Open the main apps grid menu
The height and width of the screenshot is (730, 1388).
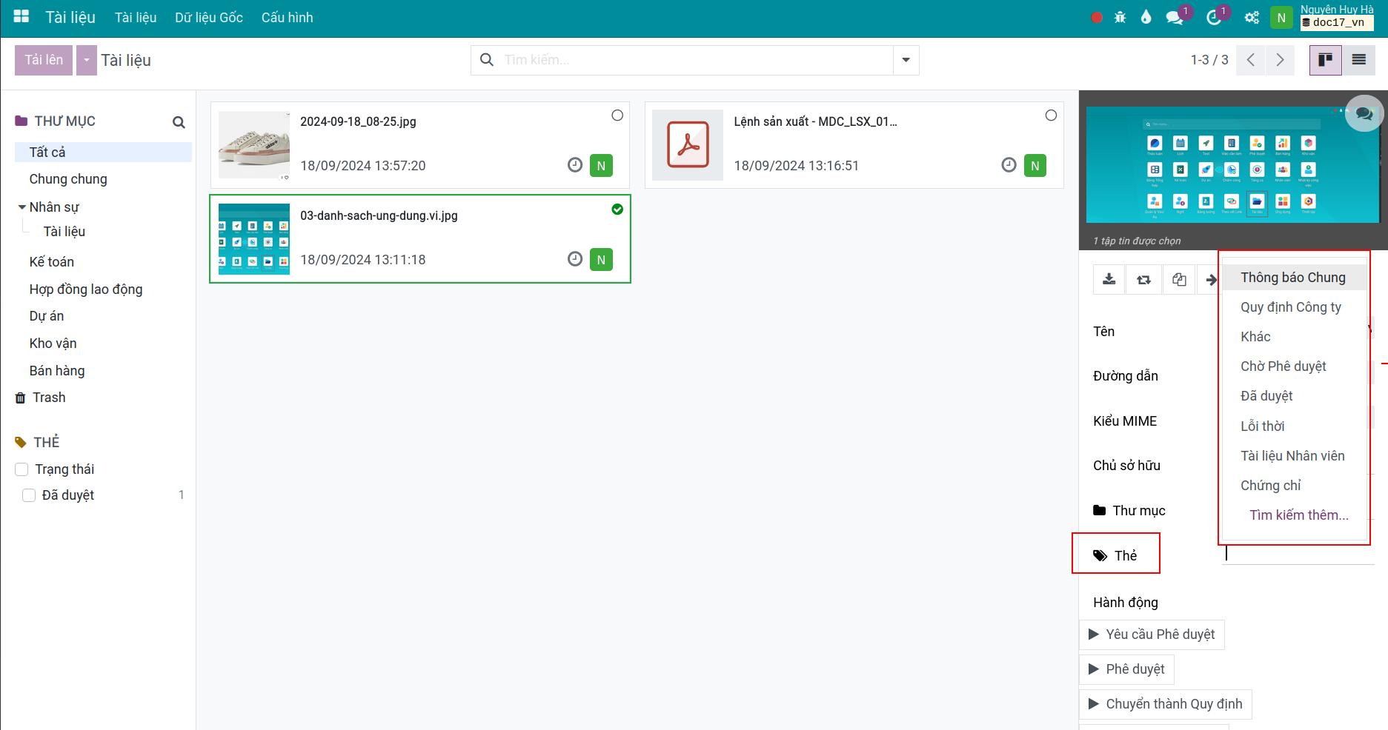click(21, 16)
